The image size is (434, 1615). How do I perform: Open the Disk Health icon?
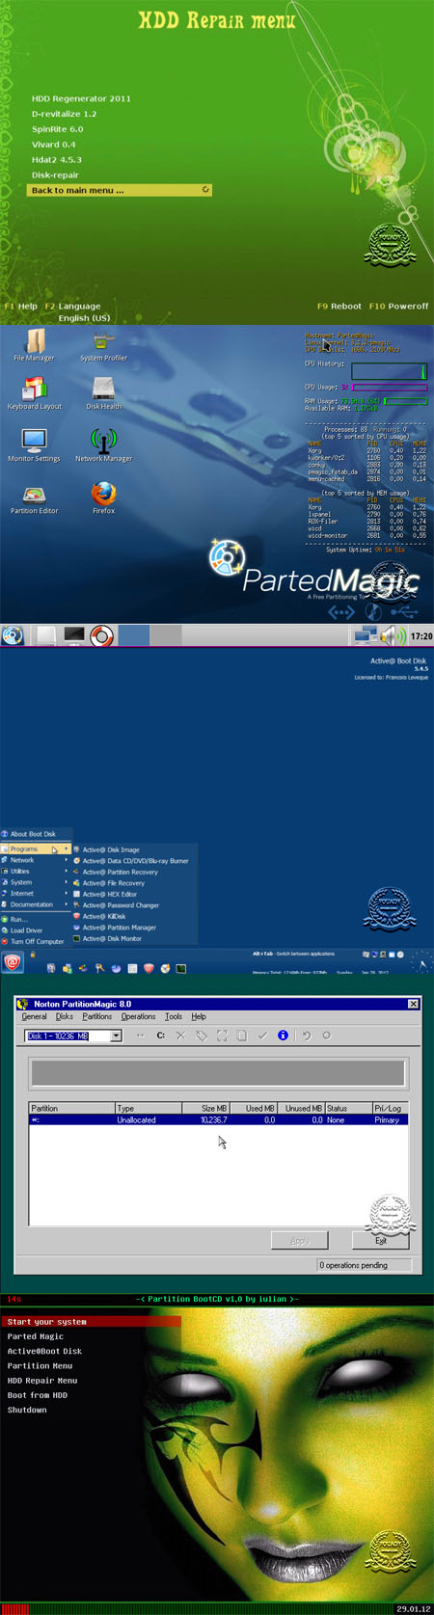click(103, 390)
